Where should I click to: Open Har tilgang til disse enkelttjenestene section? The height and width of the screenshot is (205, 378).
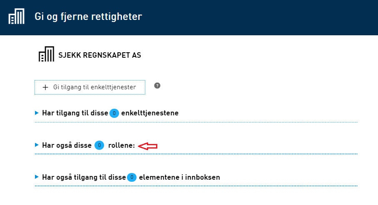(x=75, y=113)
